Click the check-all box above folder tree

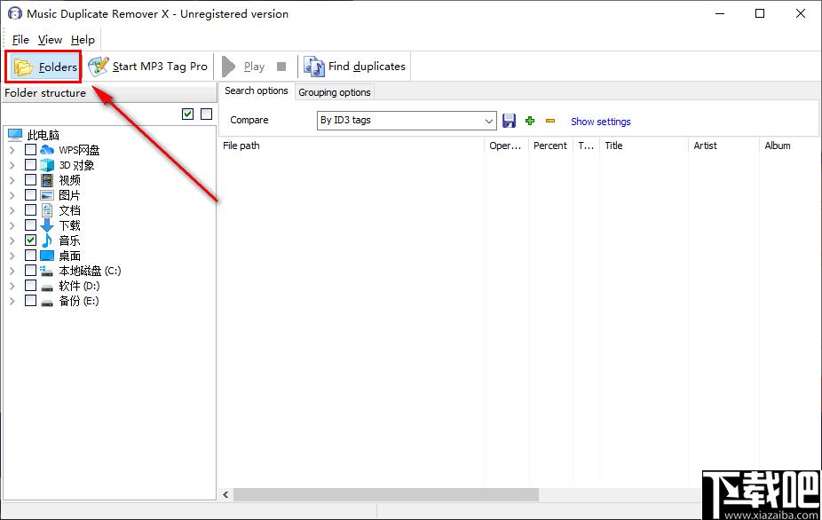(187, 114)
